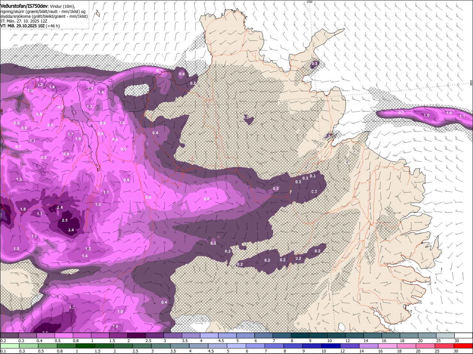Image resolution: width=473 pixels, height=354 pixels.
Task: Click the valid time 'VT: Mið. 29.10.2025 10Z'
Action: click(x=23, y=26)
